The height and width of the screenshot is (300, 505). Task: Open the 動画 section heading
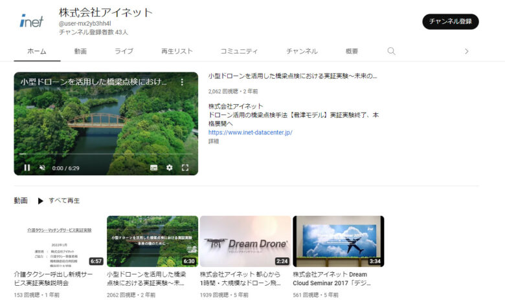coord(21,200)
